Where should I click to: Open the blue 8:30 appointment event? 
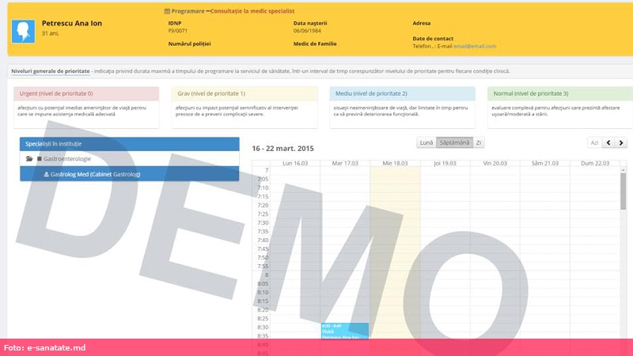click(x=344, y=331)
